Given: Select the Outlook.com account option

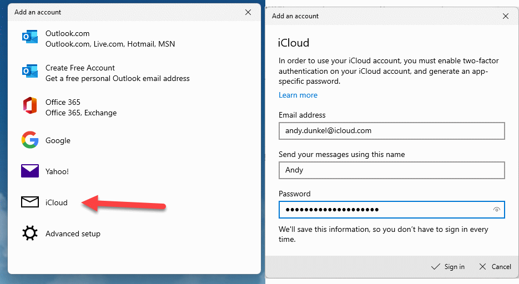Looking at the screenshot, I should pyautogui.click(x=134, y=39).
